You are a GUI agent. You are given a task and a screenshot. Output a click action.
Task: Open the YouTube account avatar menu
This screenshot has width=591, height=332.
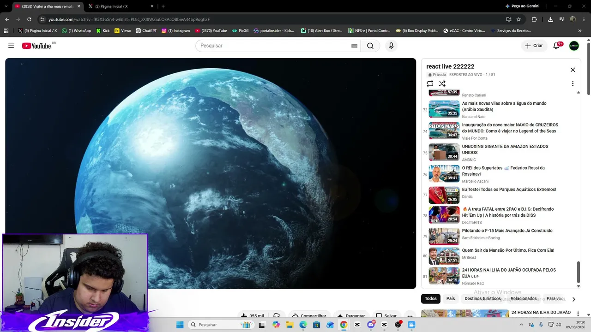(x=574, y=46)
